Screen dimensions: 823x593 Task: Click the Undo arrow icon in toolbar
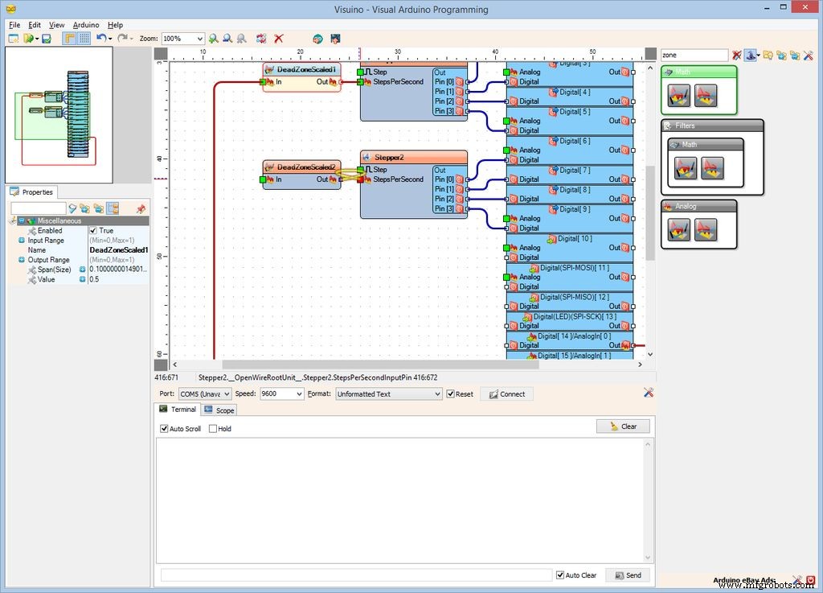point(100,39)
